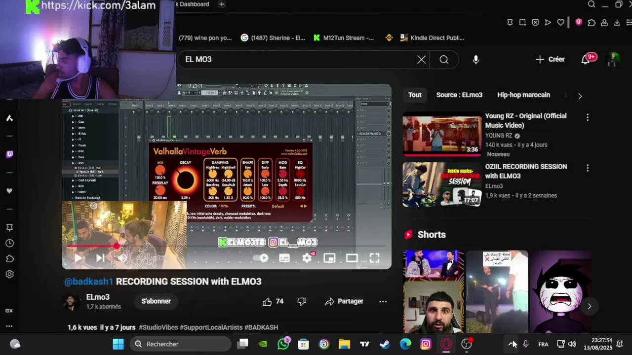Open history clock in sidebar

pyautogui.click(x=9, y=243)
